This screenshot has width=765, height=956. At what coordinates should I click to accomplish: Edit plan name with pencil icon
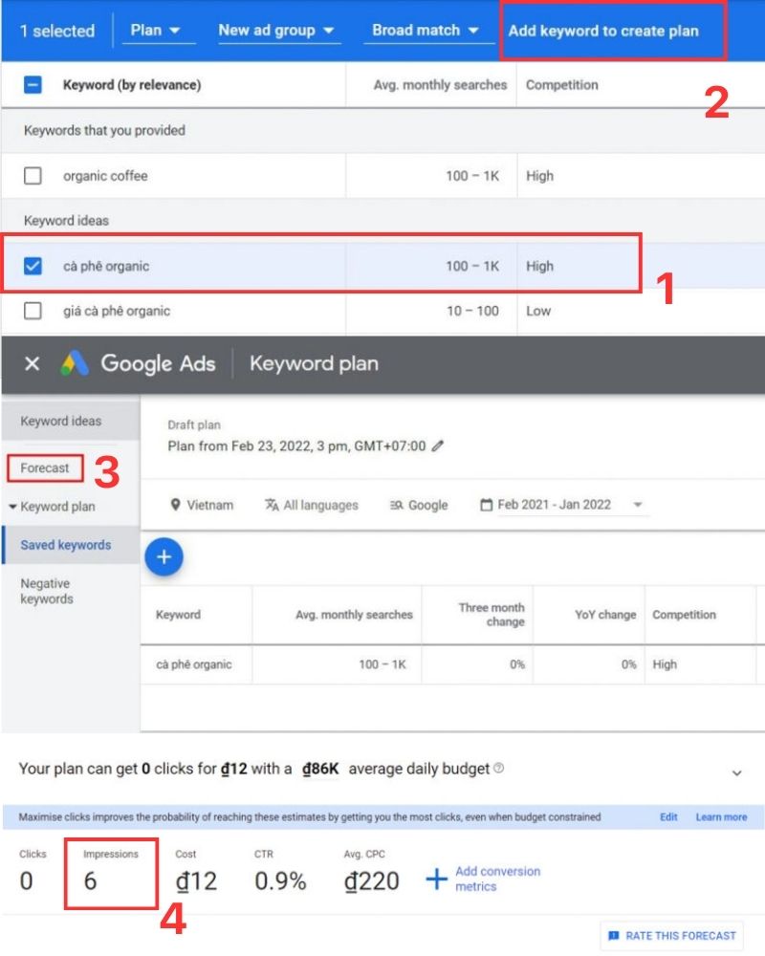tap(438, 446)
